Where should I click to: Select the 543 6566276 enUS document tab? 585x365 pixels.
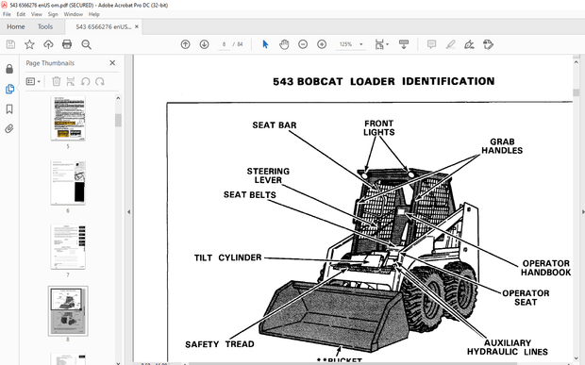coord(104,26)
